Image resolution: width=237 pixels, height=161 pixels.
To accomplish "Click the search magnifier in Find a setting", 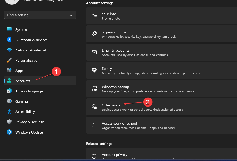I will (x=71, y=15).
